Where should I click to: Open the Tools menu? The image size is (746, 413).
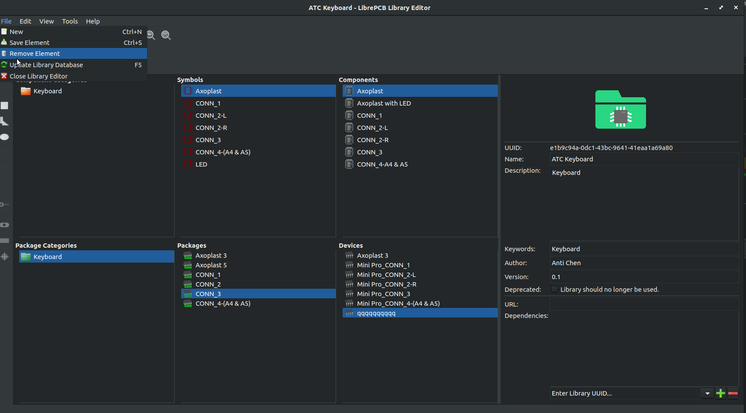[x=70, y=21]
